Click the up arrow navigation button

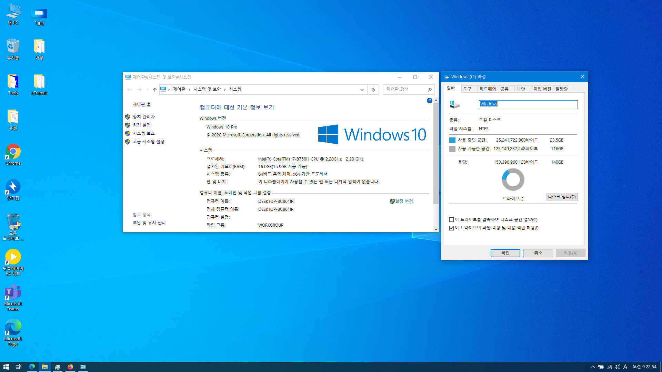[x=155, y=90]
